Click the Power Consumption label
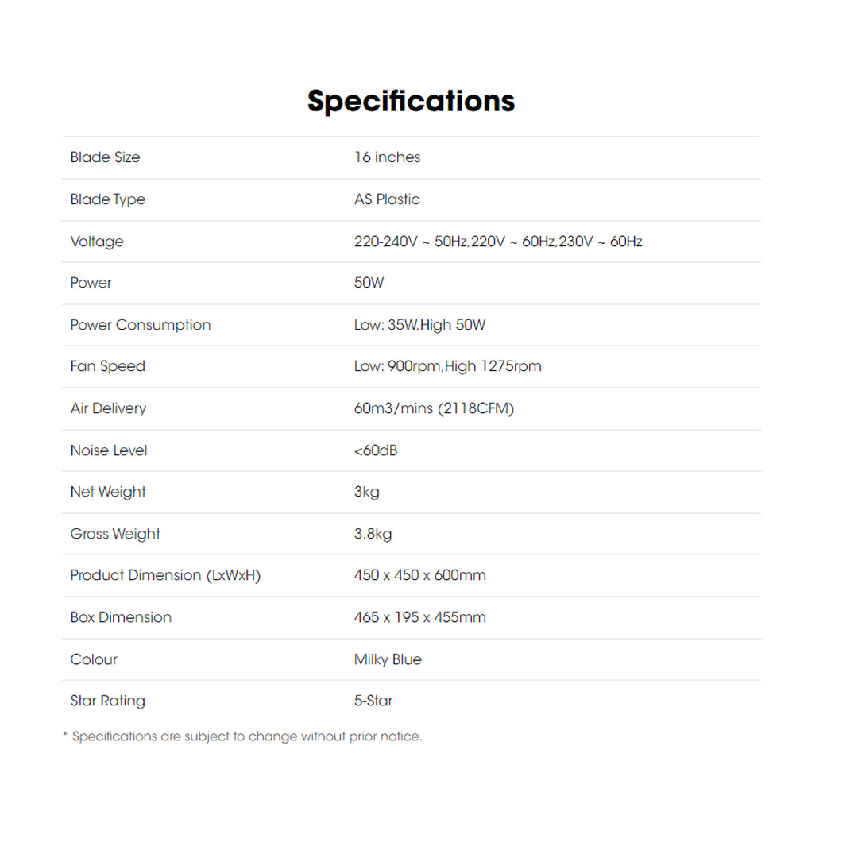The image size is (858, 858). pos(141,325)
